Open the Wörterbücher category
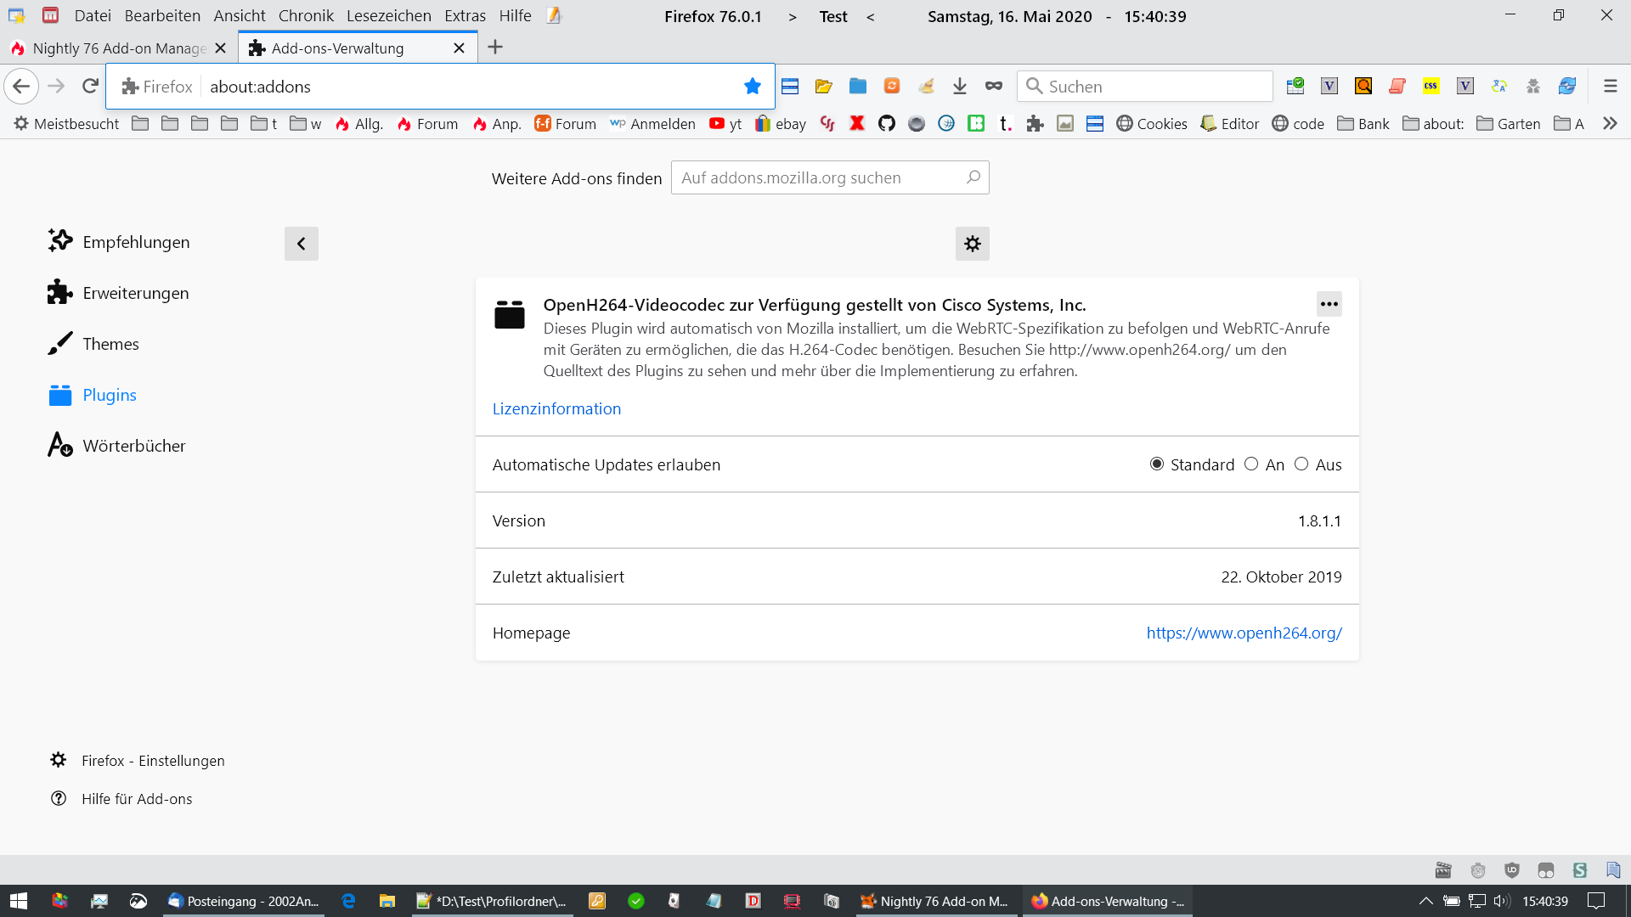The height and width of the screenshot is (917, 1631). click(x=133, y=446)
